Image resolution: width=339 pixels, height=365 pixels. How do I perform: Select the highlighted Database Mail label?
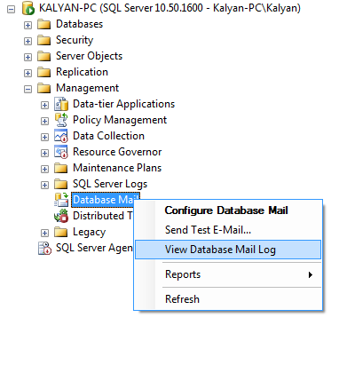click(103, 200)
